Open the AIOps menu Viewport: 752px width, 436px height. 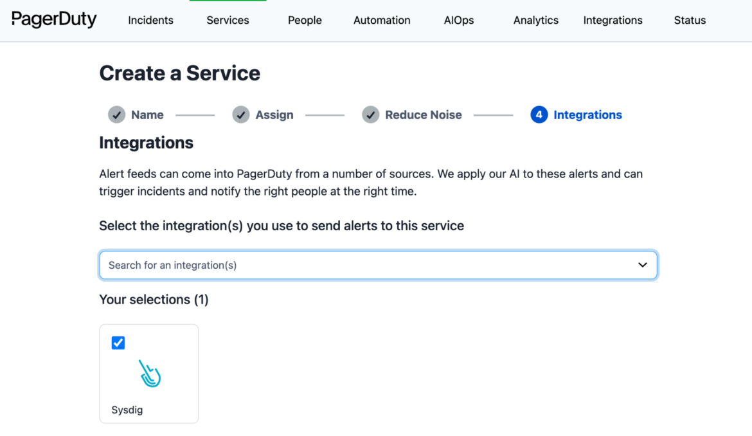459,20
